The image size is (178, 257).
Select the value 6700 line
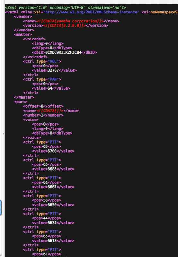pos(53,151)
